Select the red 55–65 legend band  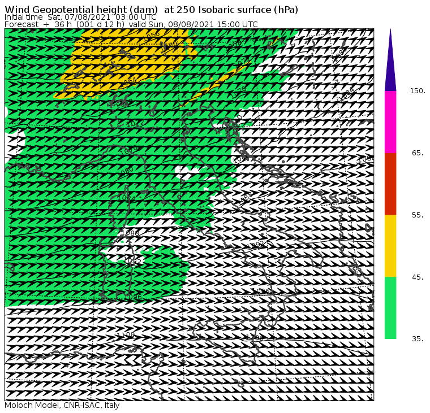(390, 184)
